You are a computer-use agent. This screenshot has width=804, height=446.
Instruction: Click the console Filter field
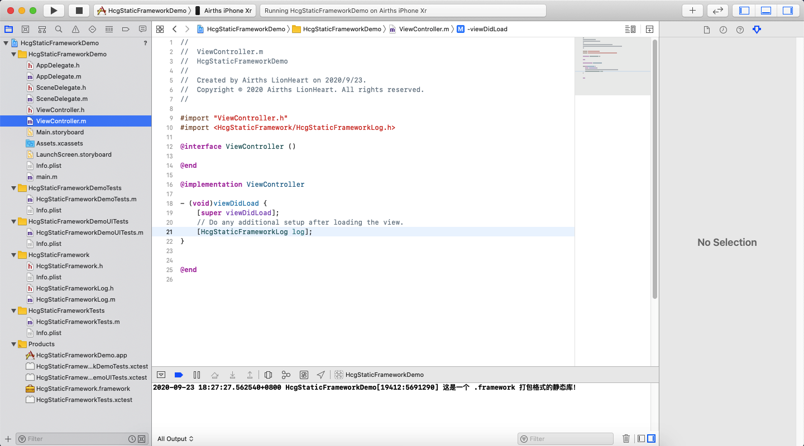pos(565,438)
